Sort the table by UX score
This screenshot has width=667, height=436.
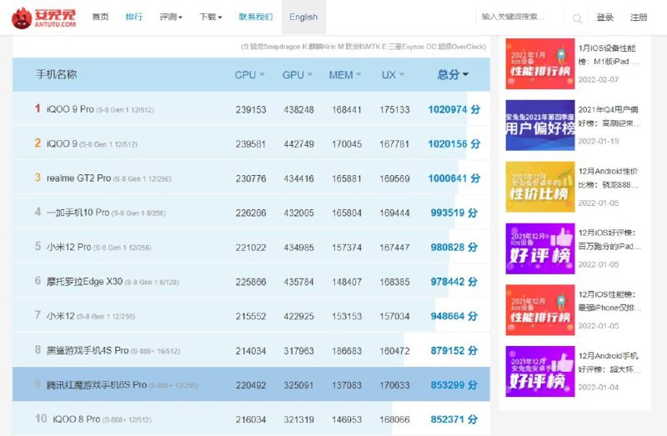coord(392,75)
